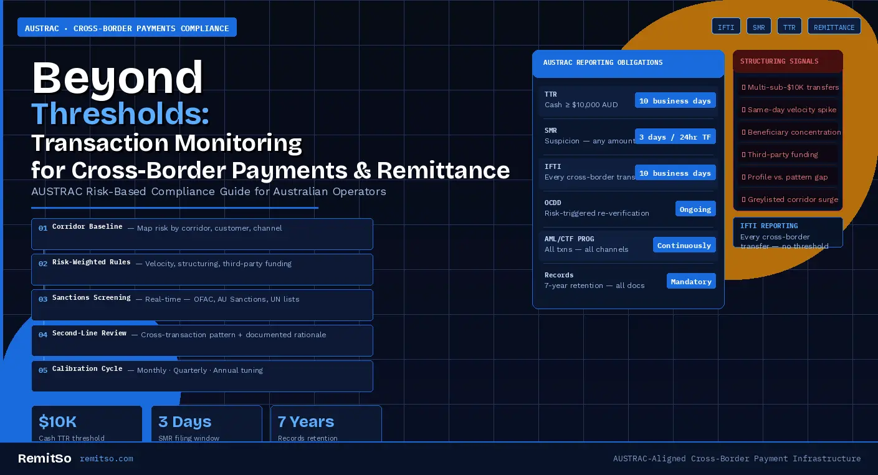This screenshot has height=475, width=878.
Task: Click the $10K Cash TTR threshold card
Action: [x=87, y=425]
